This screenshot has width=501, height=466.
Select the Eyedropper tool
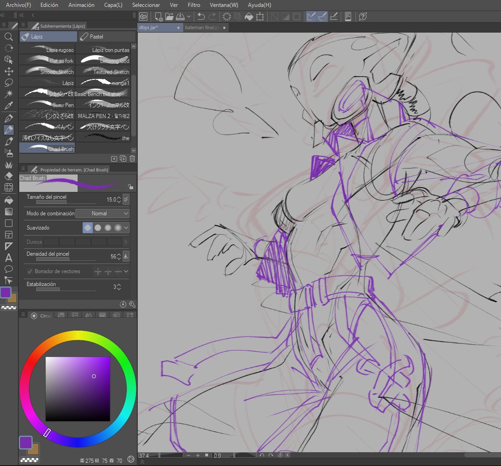[x=9, y=105]
